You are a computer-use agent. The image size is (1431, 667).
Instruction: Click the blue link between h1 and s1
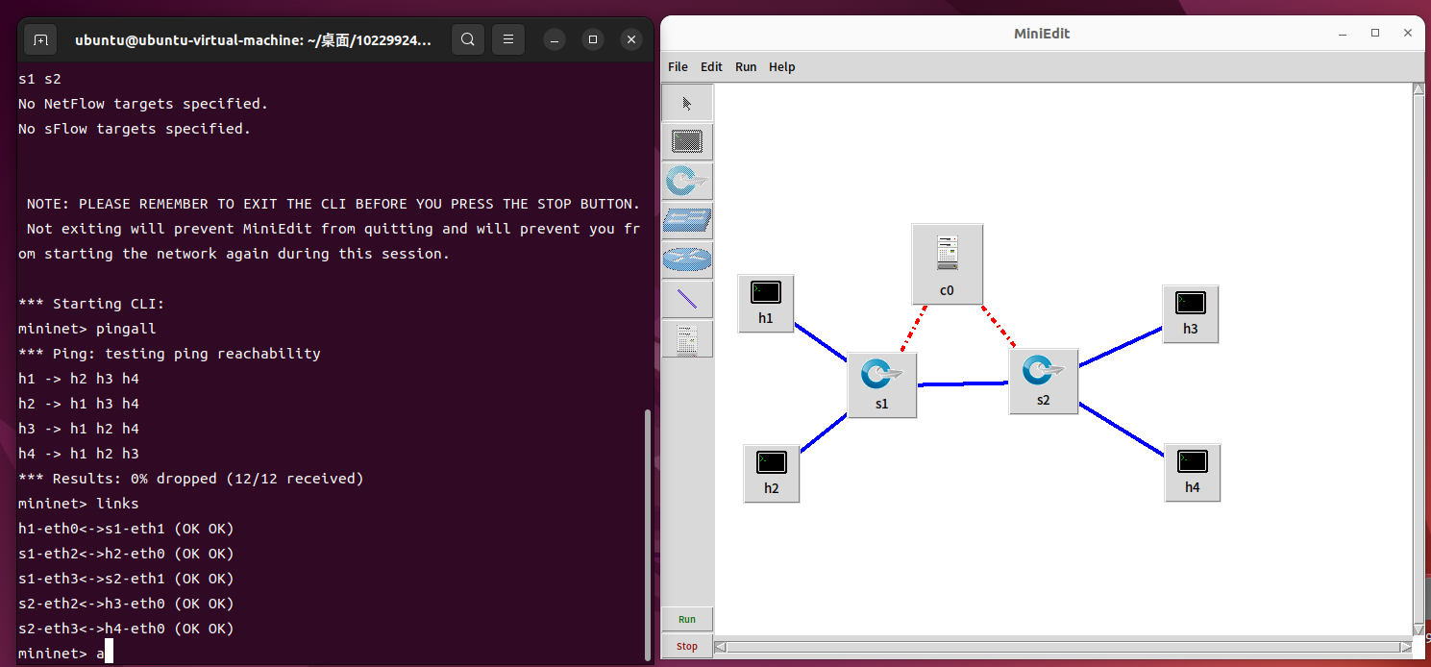coord(821,344)
